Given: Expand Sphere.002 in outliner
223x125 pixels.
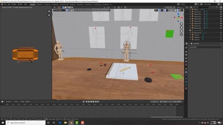Looking at the screenshot, I should pos(190,14).
